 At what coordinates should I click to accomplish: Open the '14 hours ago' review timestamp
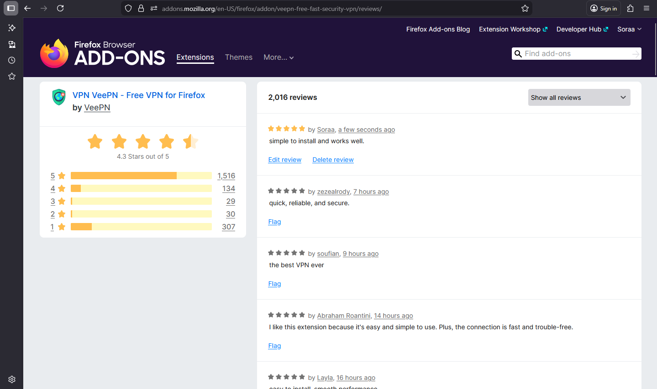point(394,316)
